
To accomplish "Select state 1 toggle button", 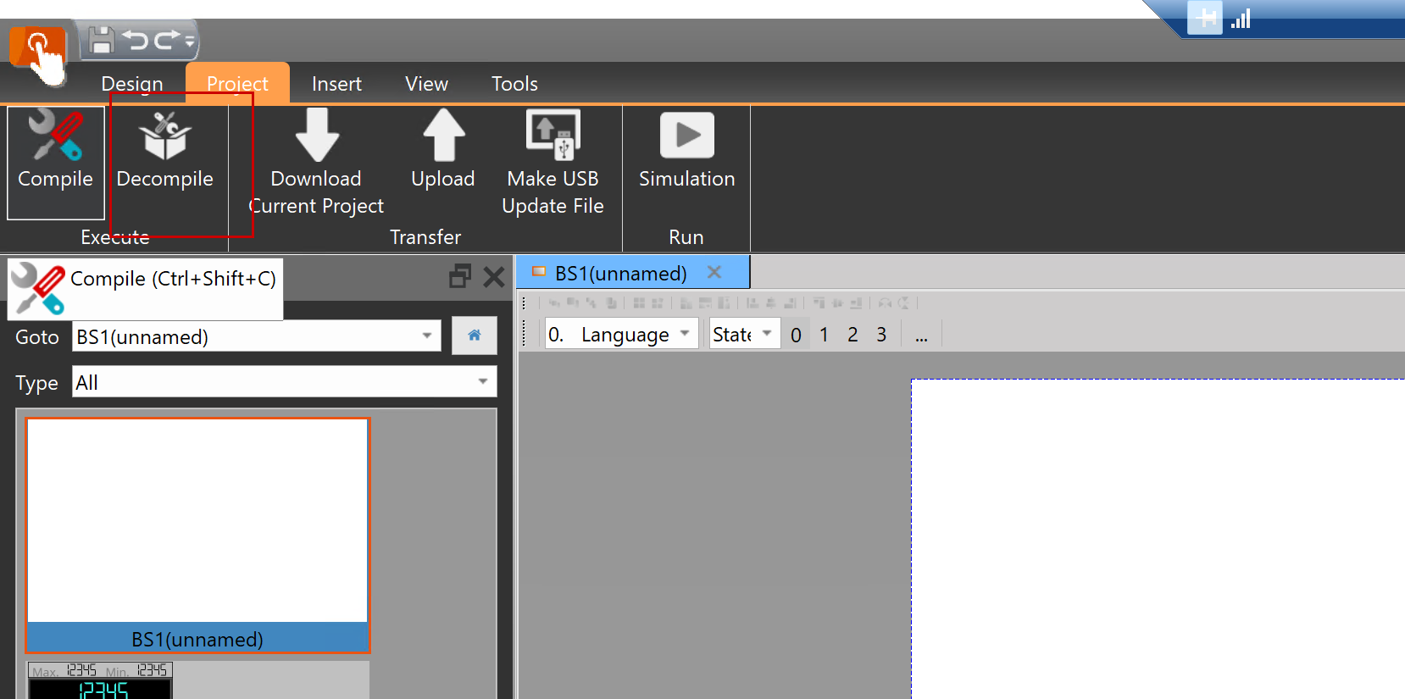I will point(824,335).
